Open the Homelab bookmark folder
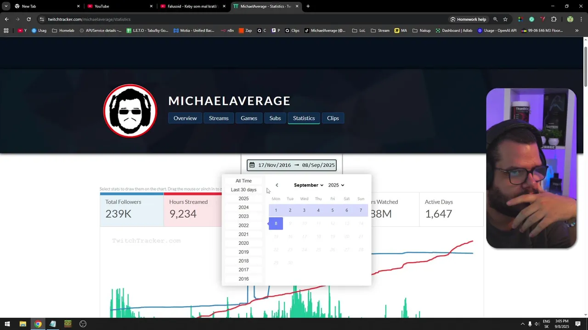The width and height of the screenshot is (588, 330). pos(63,31)
